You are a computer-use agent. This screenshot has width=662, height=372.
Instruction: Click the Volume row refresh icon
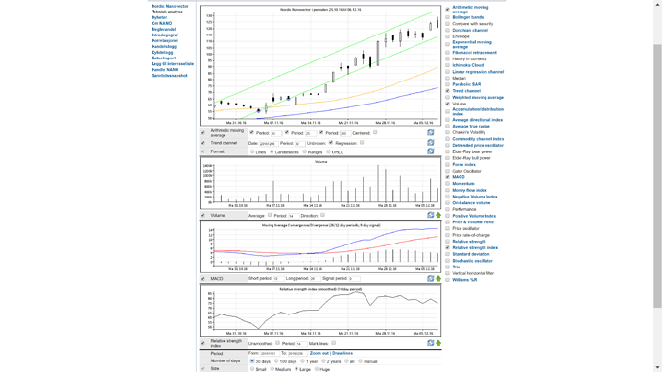click(x=430, y=215)
